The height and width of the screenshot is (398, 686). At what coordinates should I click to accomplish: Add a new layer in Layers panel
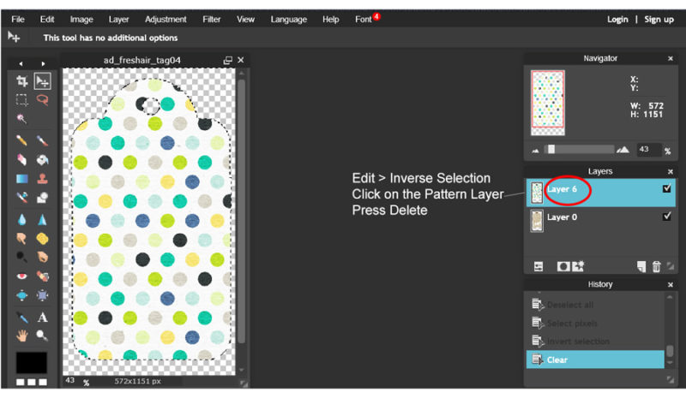coord(641,267)
